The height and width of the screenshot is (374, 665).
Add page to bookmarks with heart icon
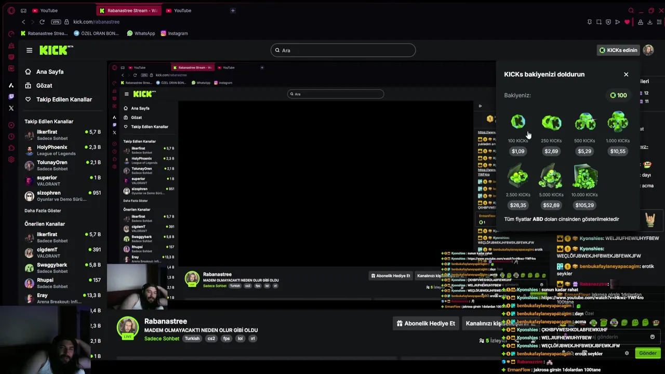[627, 22]
